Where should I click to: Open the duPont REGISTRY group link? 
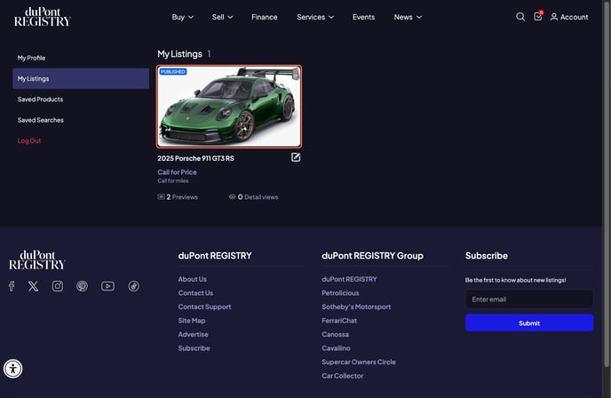349,279
